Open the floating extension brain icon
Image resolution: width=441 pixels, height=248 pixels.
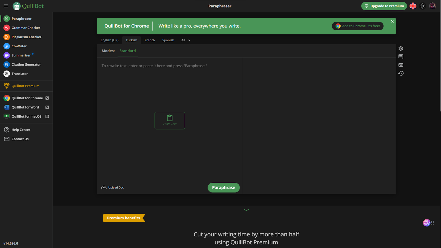(427, 223)
